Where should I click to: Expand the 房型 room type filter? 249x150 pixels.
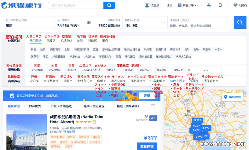pyautogui.click(x=101, y=81)
